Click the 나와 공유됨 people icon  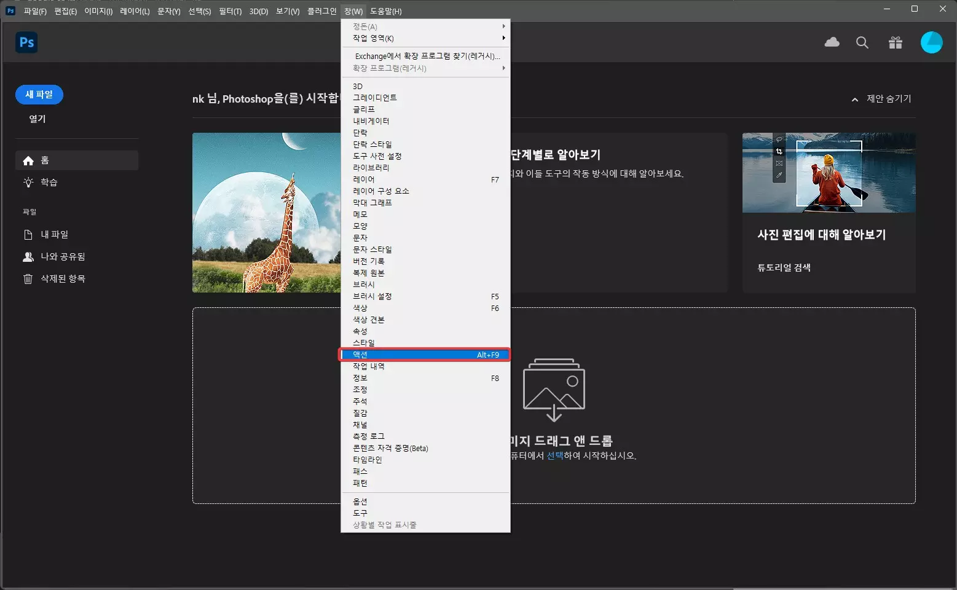click(x=28, y=256)
